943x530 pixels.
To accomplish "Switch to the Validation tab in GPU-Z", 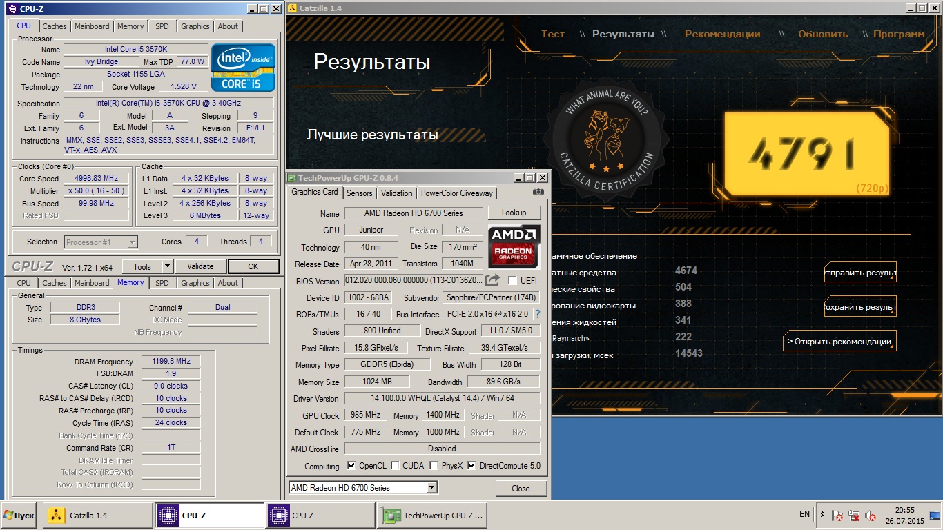I will (x=396, y=193).
